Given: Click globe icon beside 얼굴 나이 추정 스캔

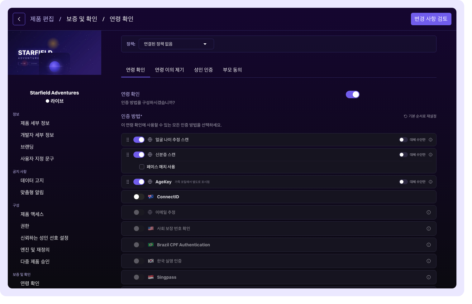Looking at the screenshot, I should 150,140.
